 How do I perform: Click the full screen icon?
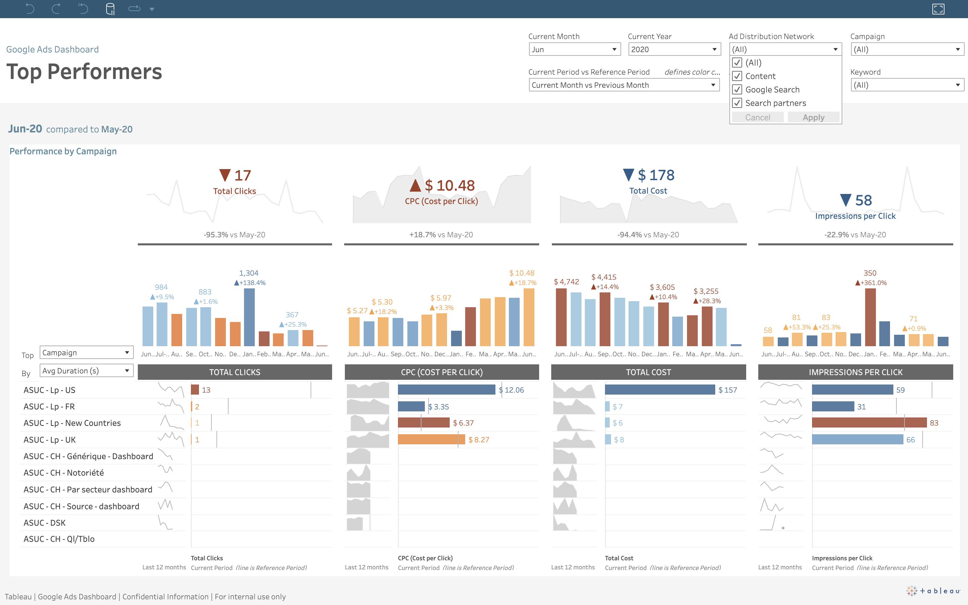pyautogui.click(x=938, y=9)
